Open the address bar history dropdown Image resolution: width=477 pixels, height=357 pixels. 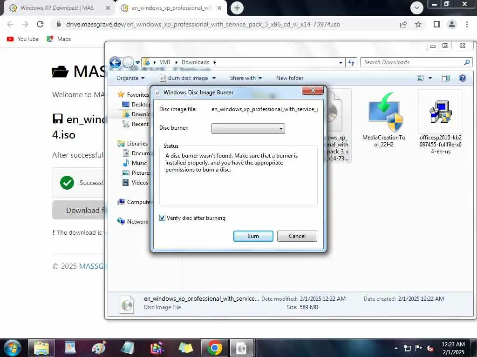pyautogui.click(x=341, y=62)
